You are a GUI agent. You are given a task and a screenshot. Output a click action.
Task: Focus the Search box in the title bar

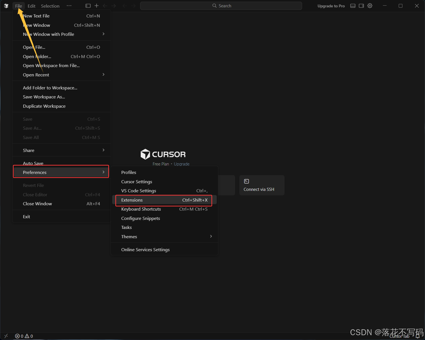221,6
